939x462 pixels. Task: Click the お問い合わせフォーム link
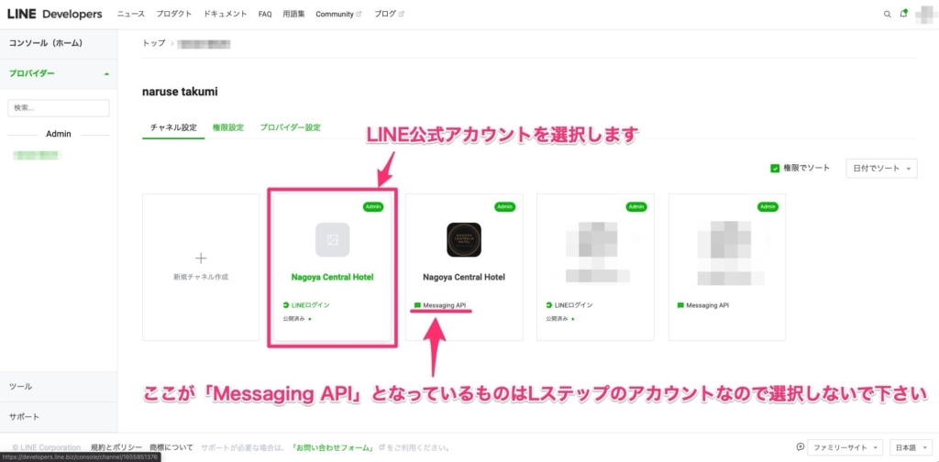coord(332,447)
